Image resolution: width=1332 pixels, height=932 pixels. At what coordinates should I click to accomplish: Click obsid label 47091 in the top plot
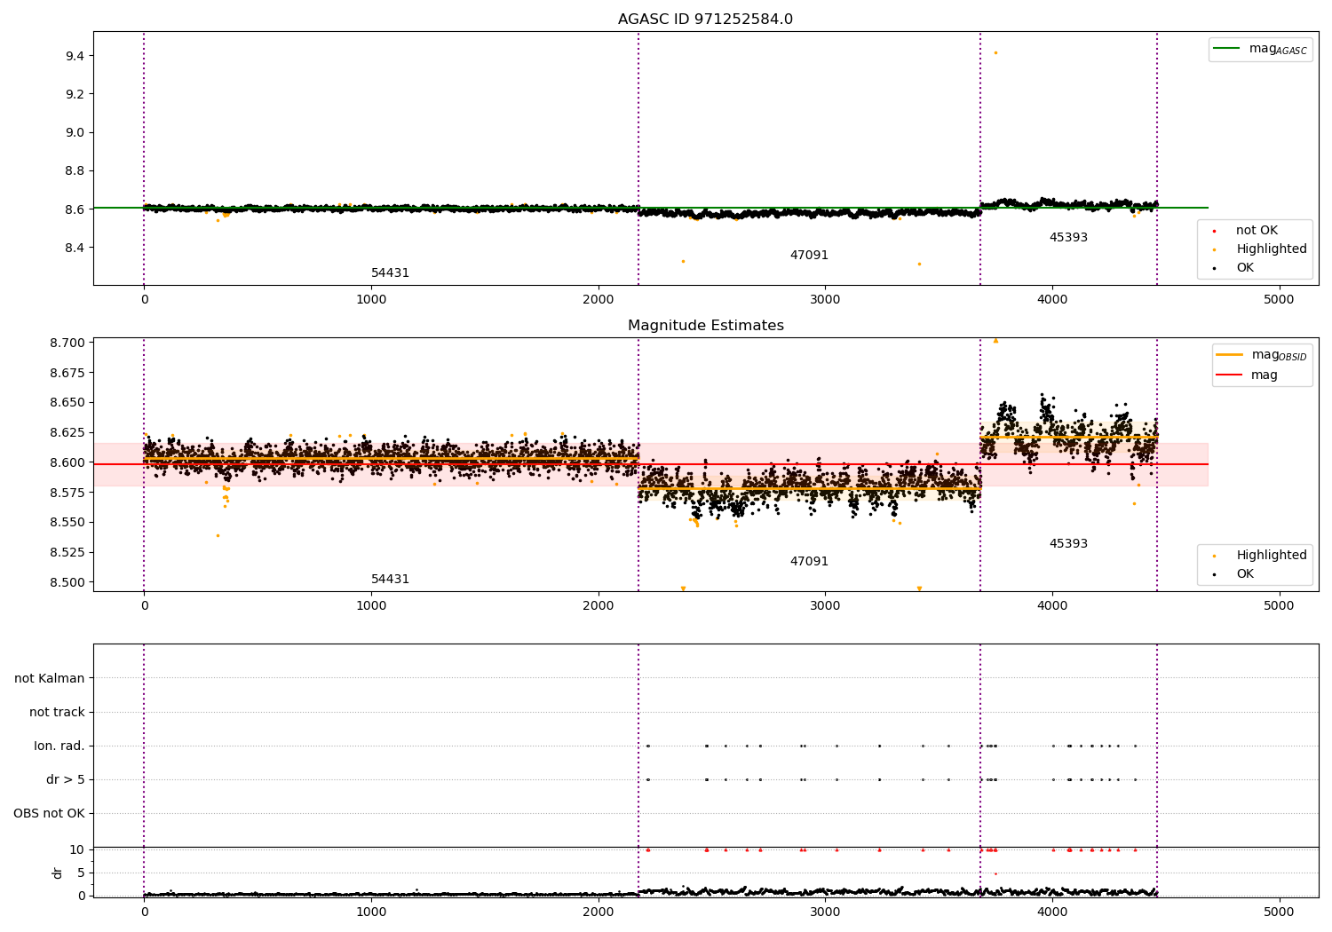tap(809, 256)
